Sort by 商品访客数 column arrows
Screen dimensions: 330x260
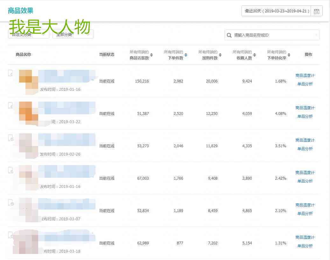(151, 55)
